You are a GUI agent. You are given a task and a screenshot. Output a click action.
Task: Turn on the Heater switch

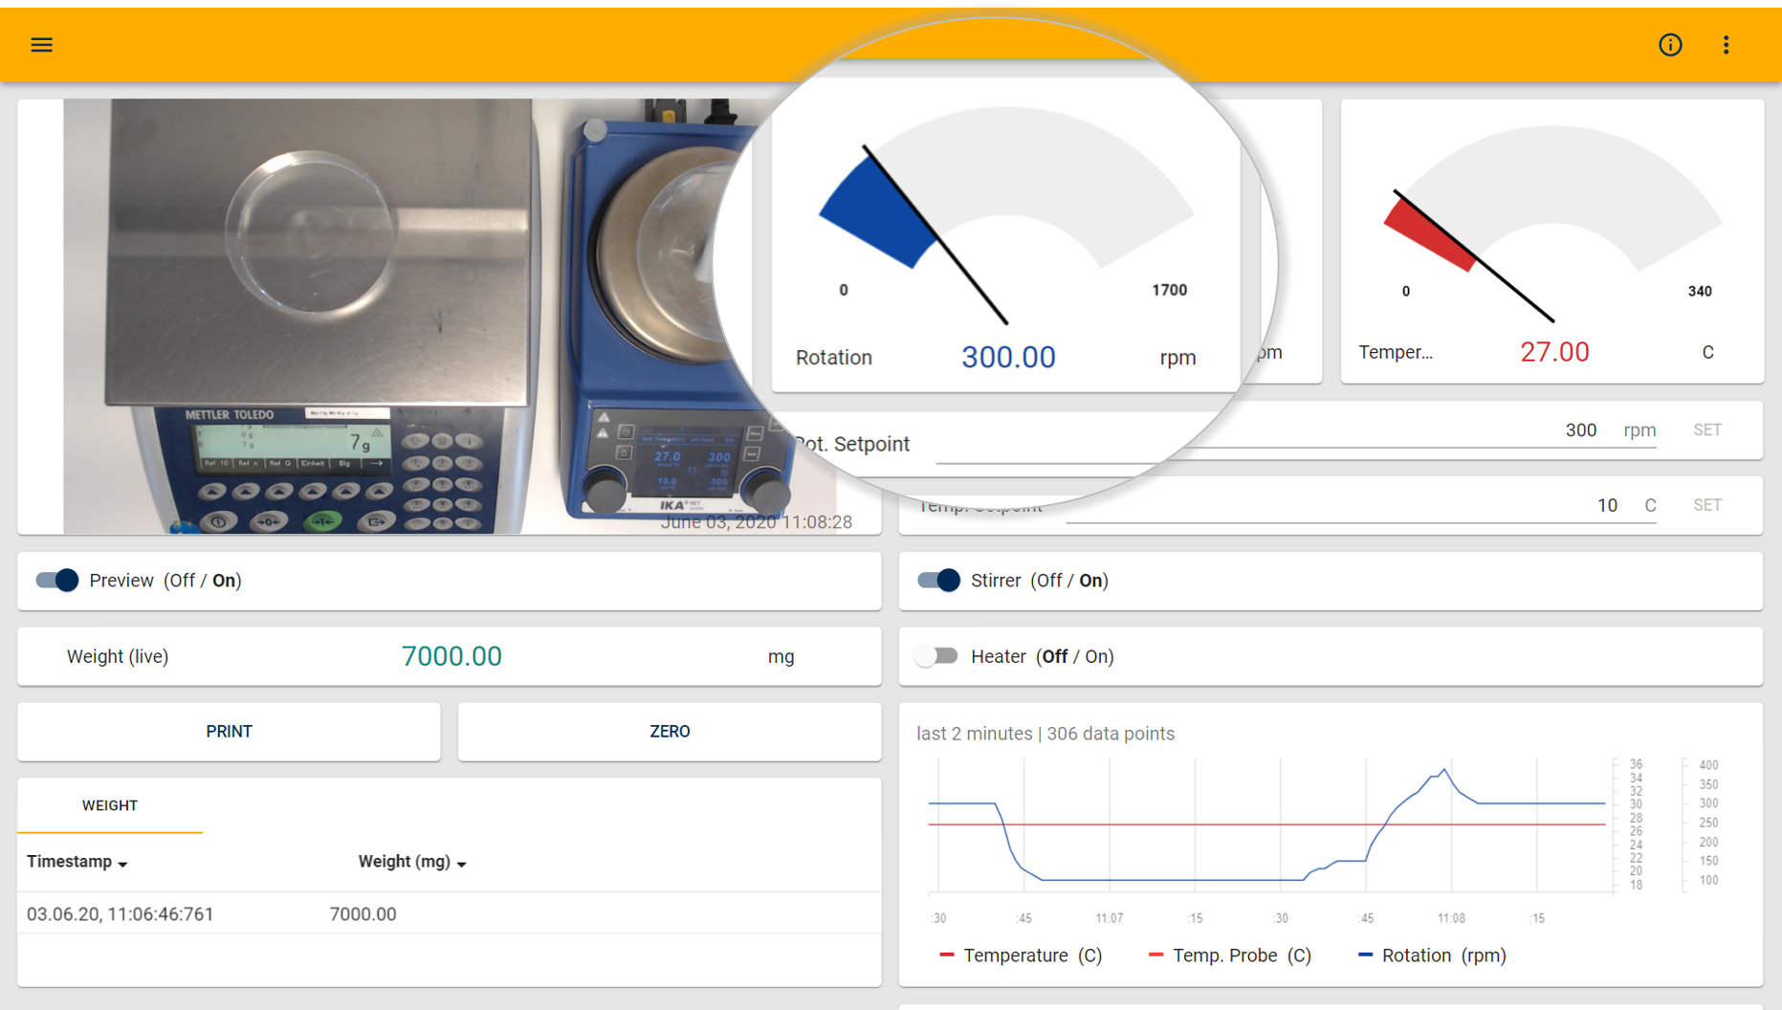pos(936,656)
